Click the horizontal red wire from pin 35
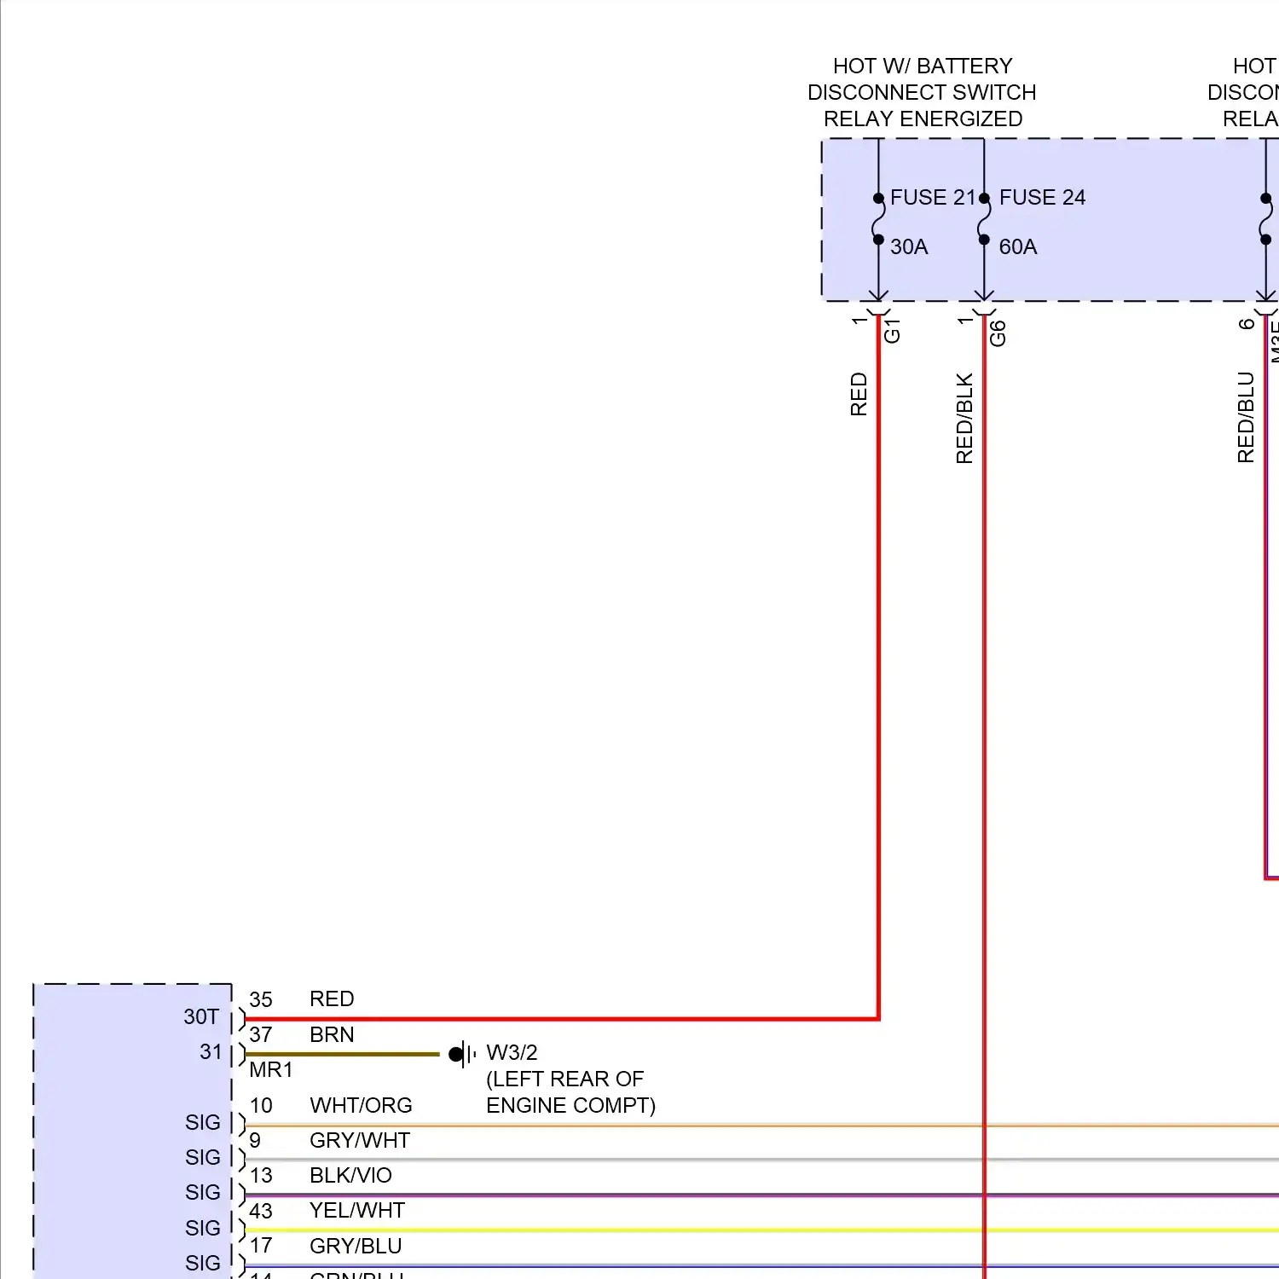Viewport: 1279px width, 1279px height. click(x=561, y=1018)
